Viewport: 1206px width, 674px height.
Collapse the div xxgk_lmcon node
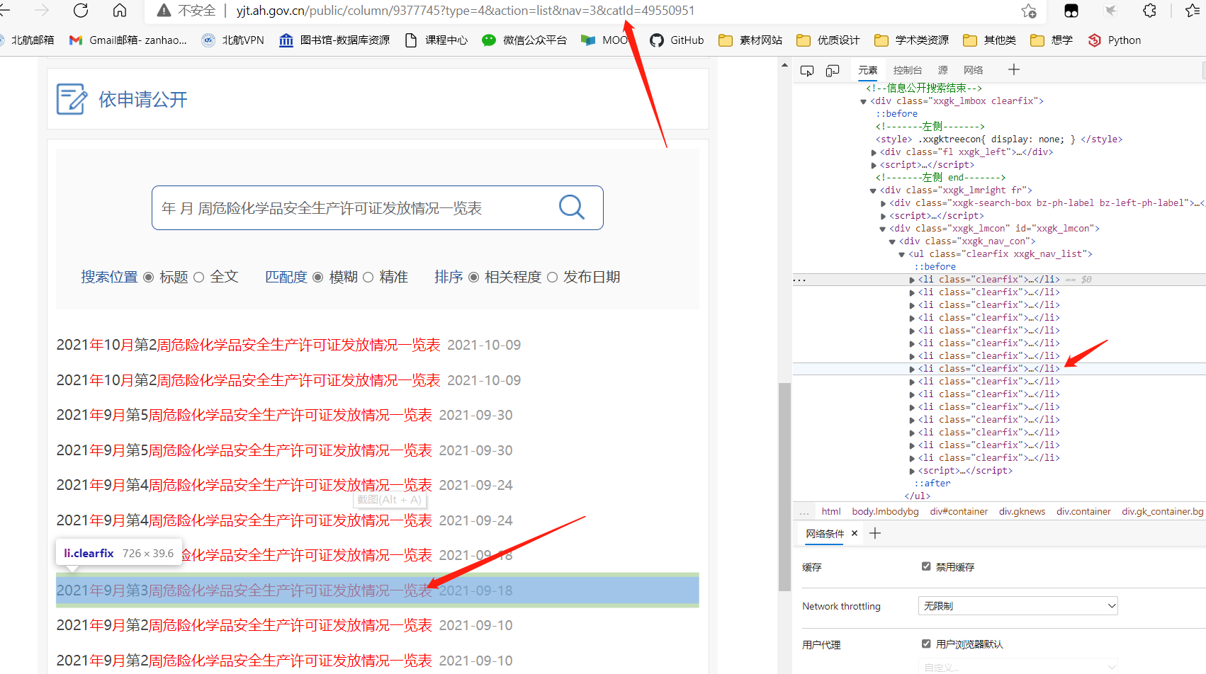(x=883, y=229)
